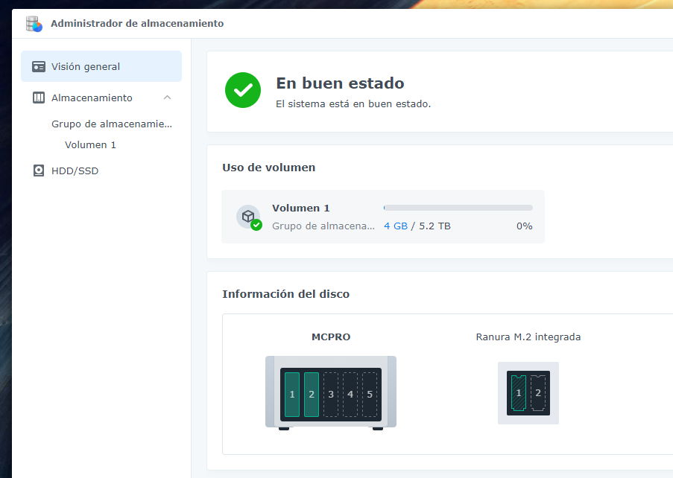This screenshot has height=478, width=673.
Task: Select M.2 slot 1 in Ranura M.2 integrada
Action: tap(519, 392)
